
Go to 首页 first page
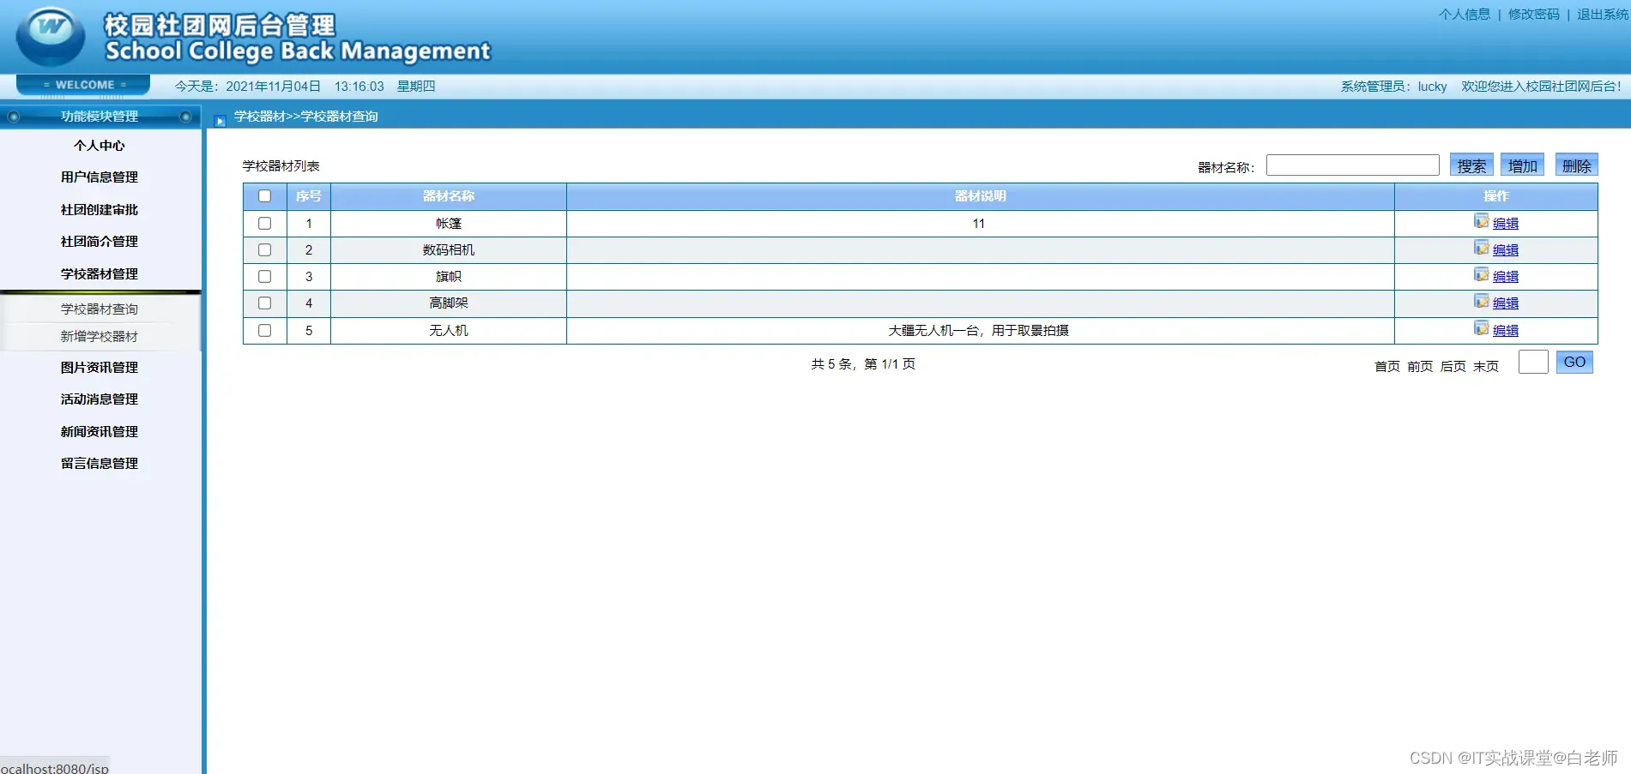[x=1387, y=366]
